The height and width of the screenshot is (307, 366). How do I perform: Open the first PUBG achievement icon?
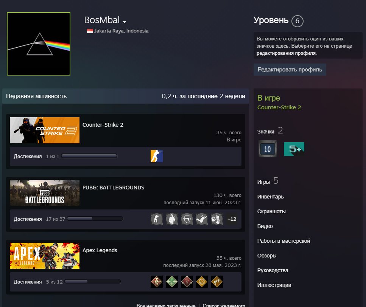(x=157, y=219)
